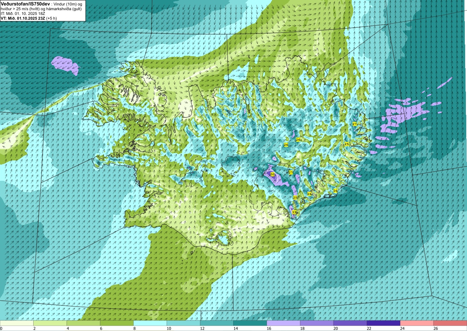Select the light yellow-green 2–4 legend swatch
Screen dimensions: 467x331
click(50, 323)
